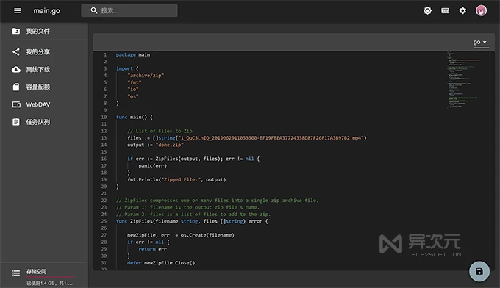Open 我的文件 in sidebar
This screenshot has height=288, width=500.
click(43, 31)
